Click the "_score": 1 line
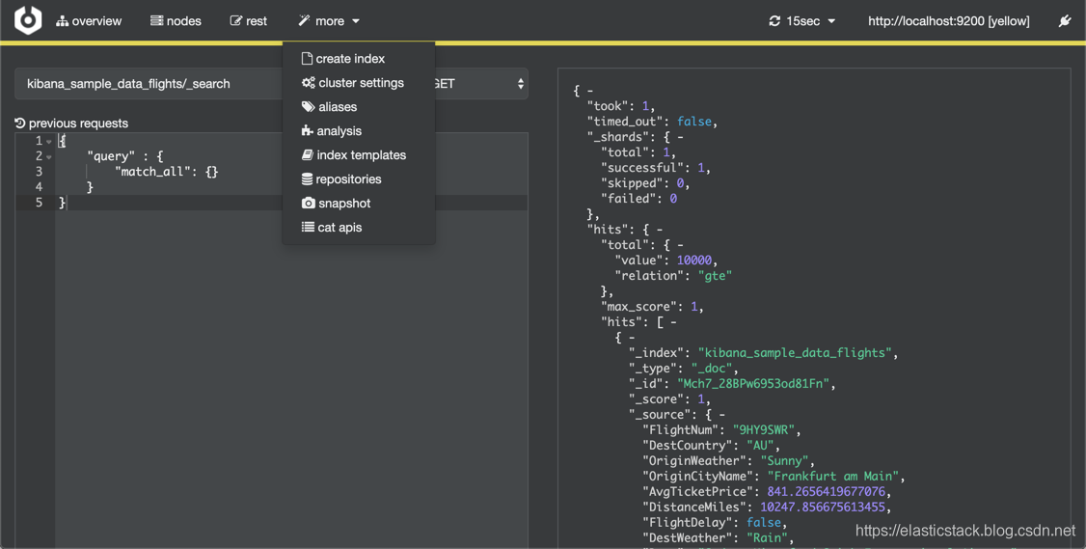 pyautogui.click(x=669, y=398)
